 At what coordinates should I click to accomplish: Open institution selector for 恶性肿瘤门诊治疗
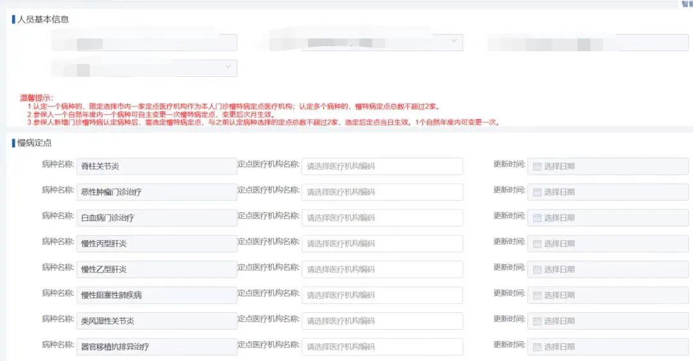(x=382, y=192)
